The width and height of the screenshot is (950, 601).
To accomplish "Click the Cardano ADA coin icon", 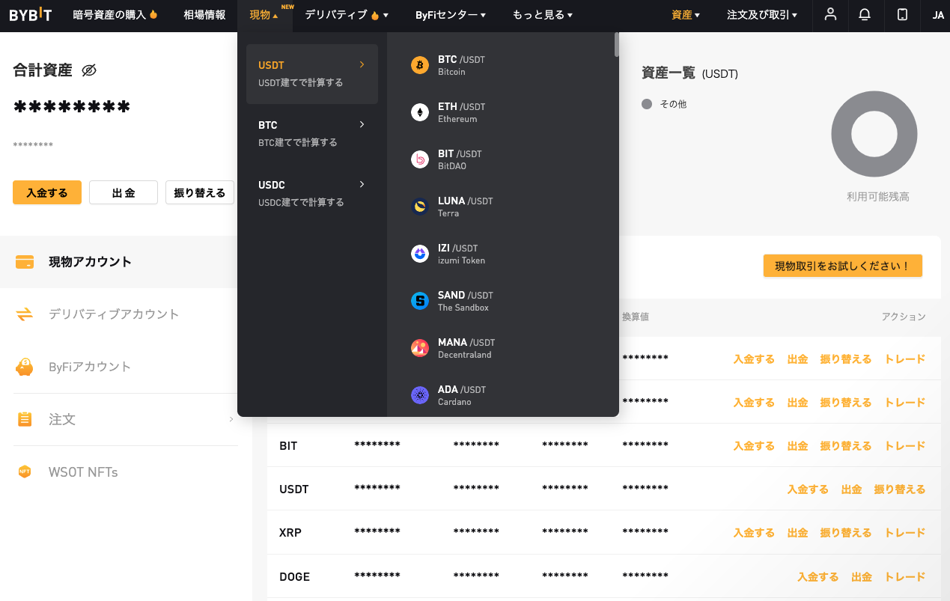I will [x=420, y=395].
